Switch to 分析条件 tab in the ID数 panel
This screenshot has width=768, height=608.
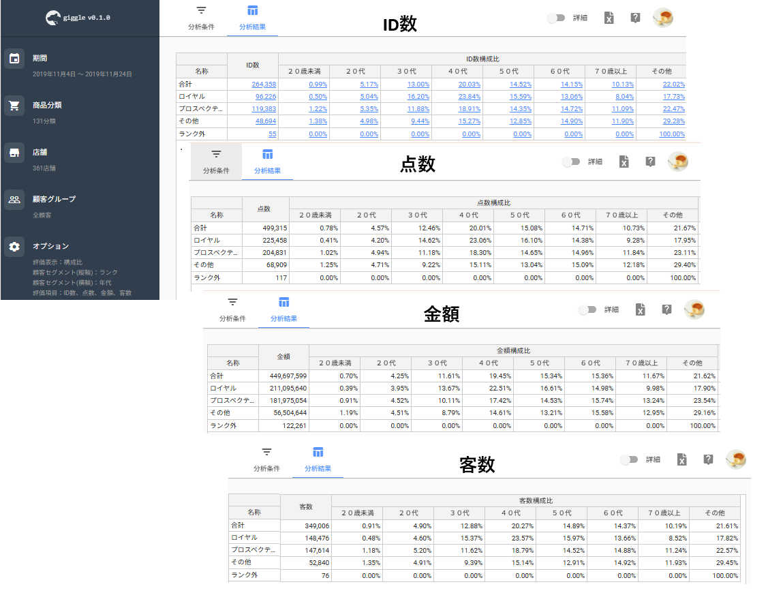coord(201,18)
